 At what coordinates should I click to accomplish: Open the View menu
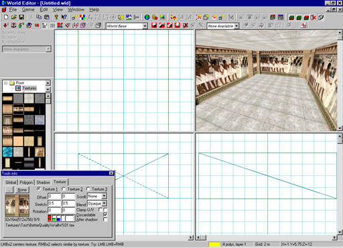point(58,9)
